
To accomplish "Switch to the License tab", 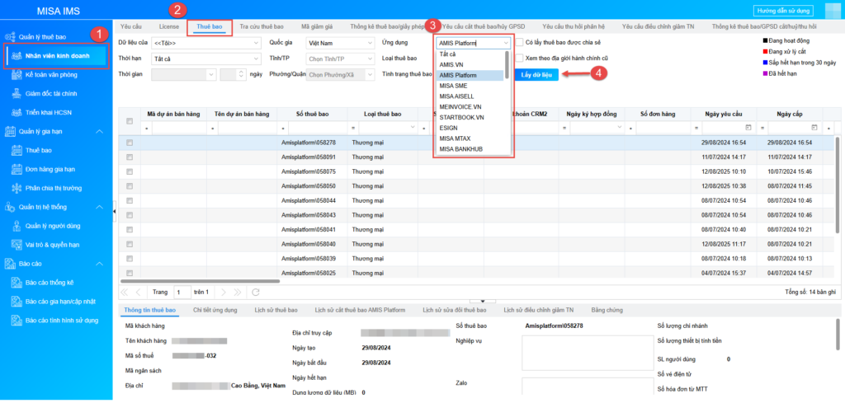I will pyautogui.click(x=168, y=27).
